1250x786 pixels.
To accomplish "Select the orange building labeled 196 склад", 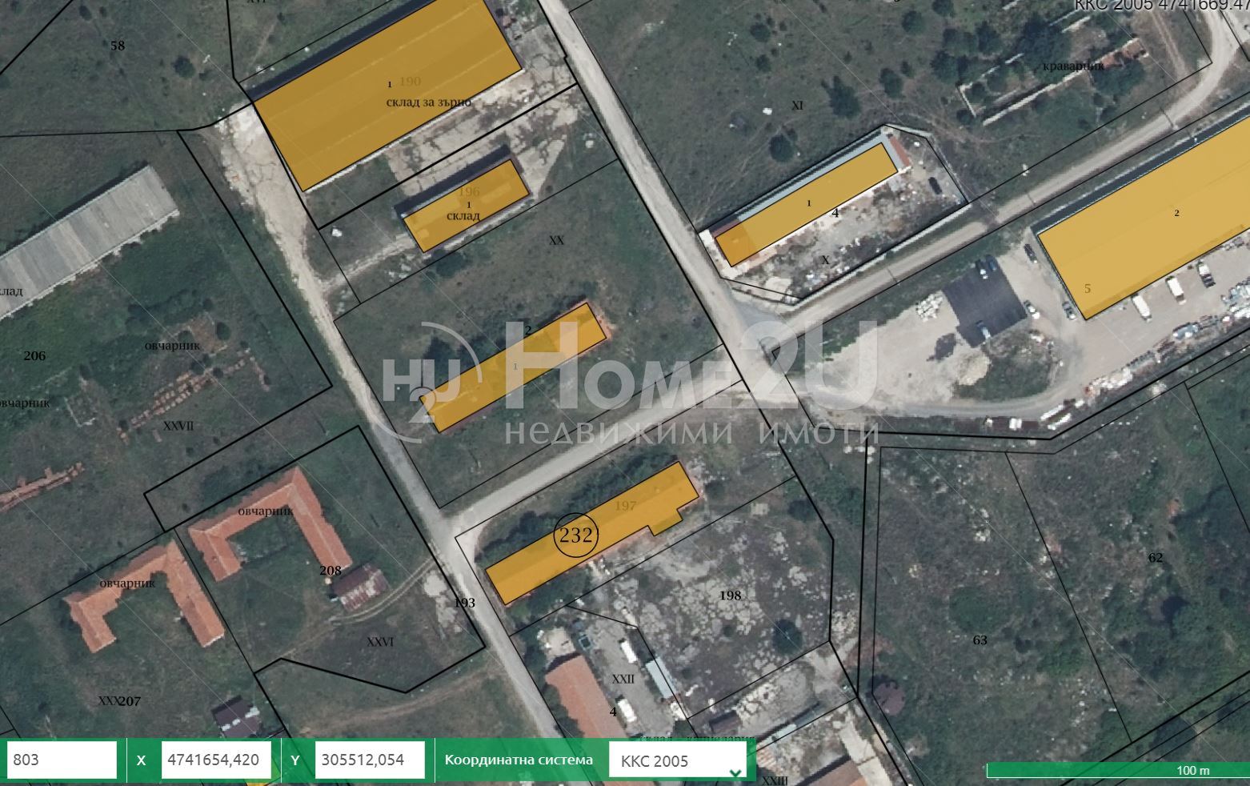I will coord(465,206).
